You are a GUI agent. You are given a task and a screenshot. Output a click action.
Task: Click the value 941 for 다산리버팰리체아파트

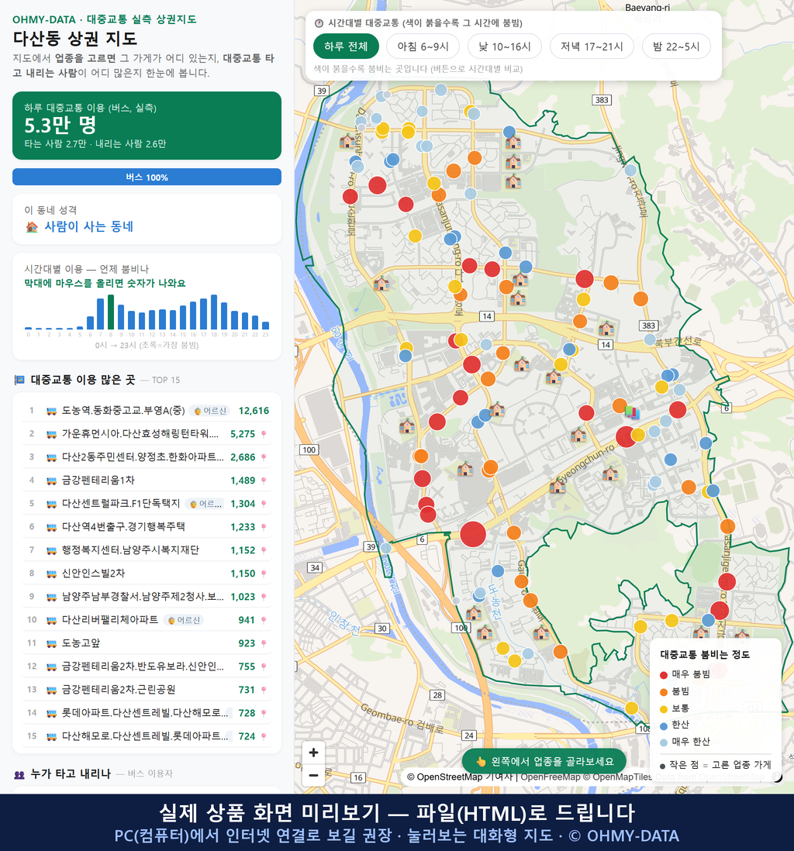[x=247, y=620]
